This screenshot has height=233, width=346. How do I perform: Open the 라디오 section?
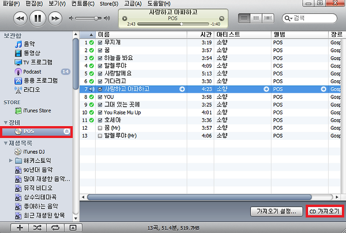(27, 89)
